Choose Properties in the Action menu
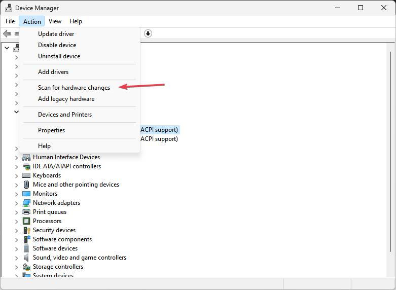The height and width of the screenshot is (290, 396). click(80, 130)
